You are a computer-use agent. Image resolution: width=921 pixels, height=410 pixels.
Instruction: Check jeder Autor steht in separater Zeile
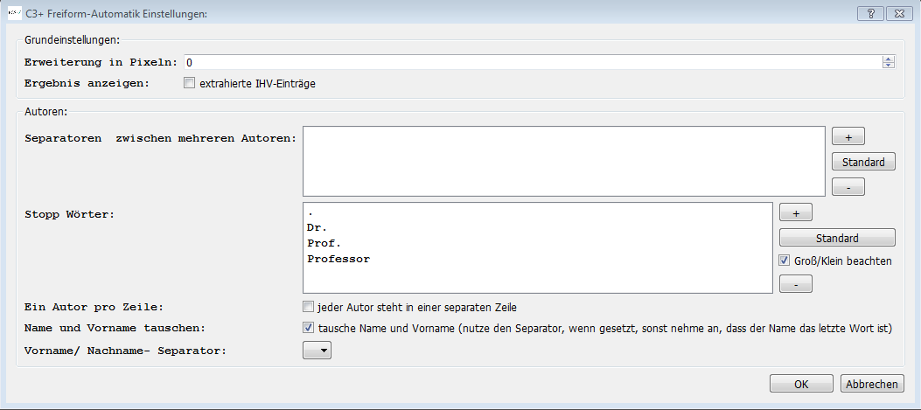308,307
